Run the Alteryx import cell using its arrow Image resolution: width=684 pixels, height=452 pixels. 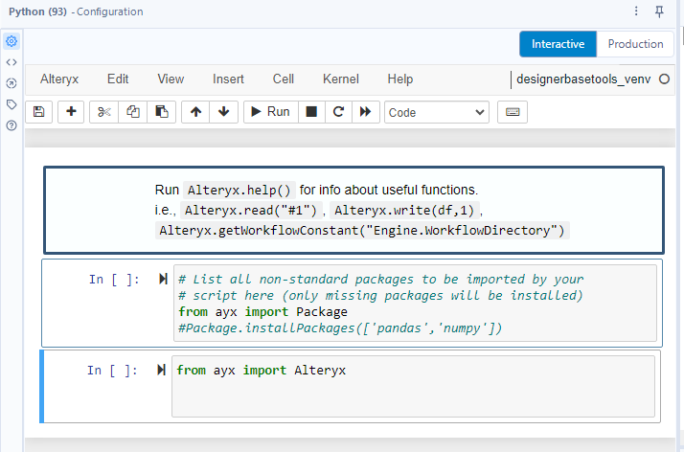[x=161, y=370]
